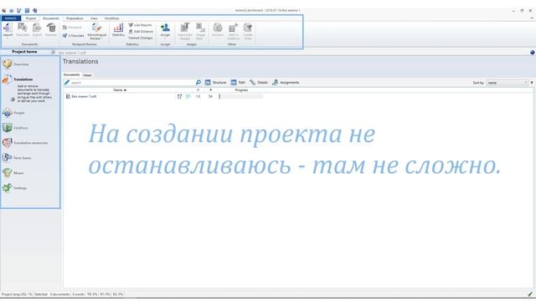Viewport: 536px width, 301px height.
Task: Switch to the Workflow ribbon tab
Action: [111, 18]
